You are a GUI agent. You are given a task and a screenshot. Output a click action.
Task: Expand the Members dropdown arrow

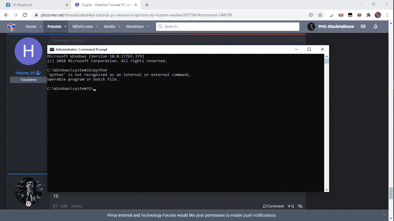pos(148,26)
